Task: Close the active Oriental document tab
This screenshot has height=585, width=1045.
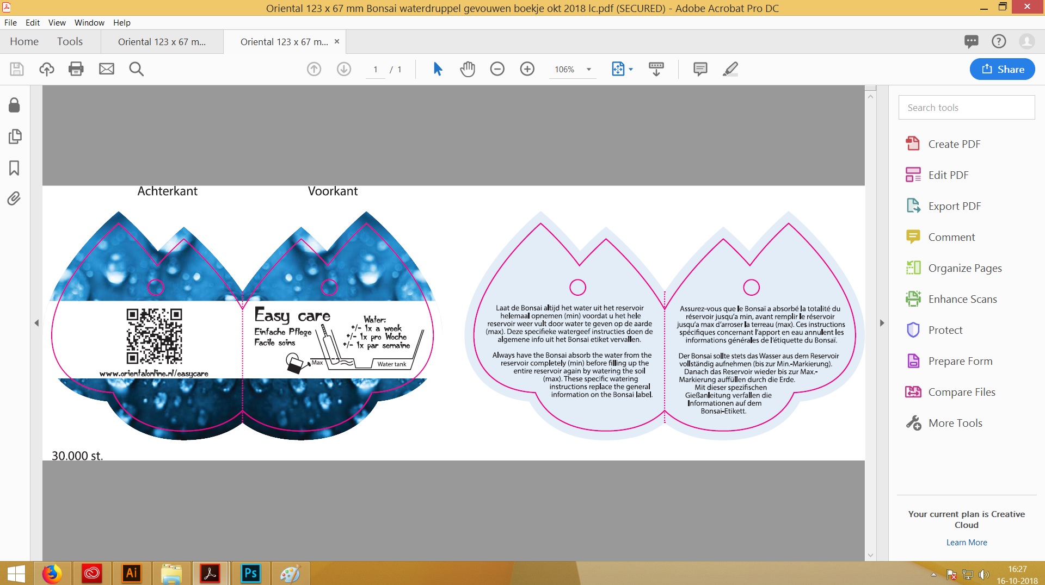Action: tap(337, 41)
